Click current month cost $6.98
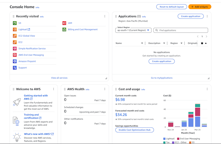 120,100
